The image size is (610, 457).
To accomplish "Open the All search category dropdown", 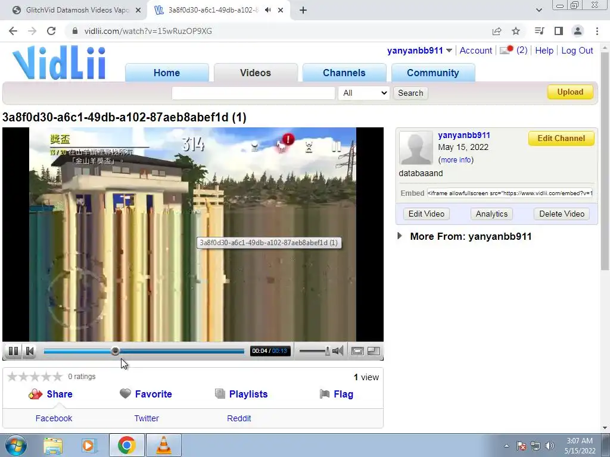I will (364, 93).
